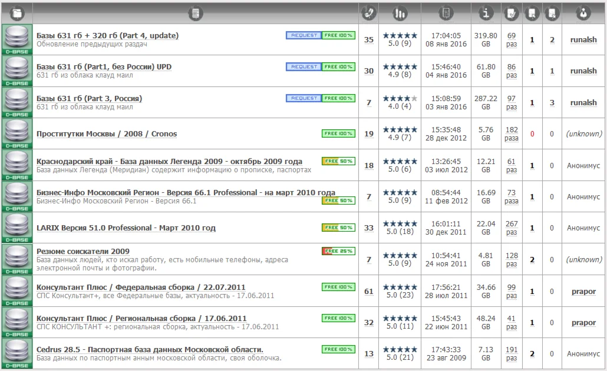This screenshot has height=371, width=607.
Task: Click D-BASE icon for Бизнес-Инфо row
Action: pyautogui.click(x=17, y=196)
